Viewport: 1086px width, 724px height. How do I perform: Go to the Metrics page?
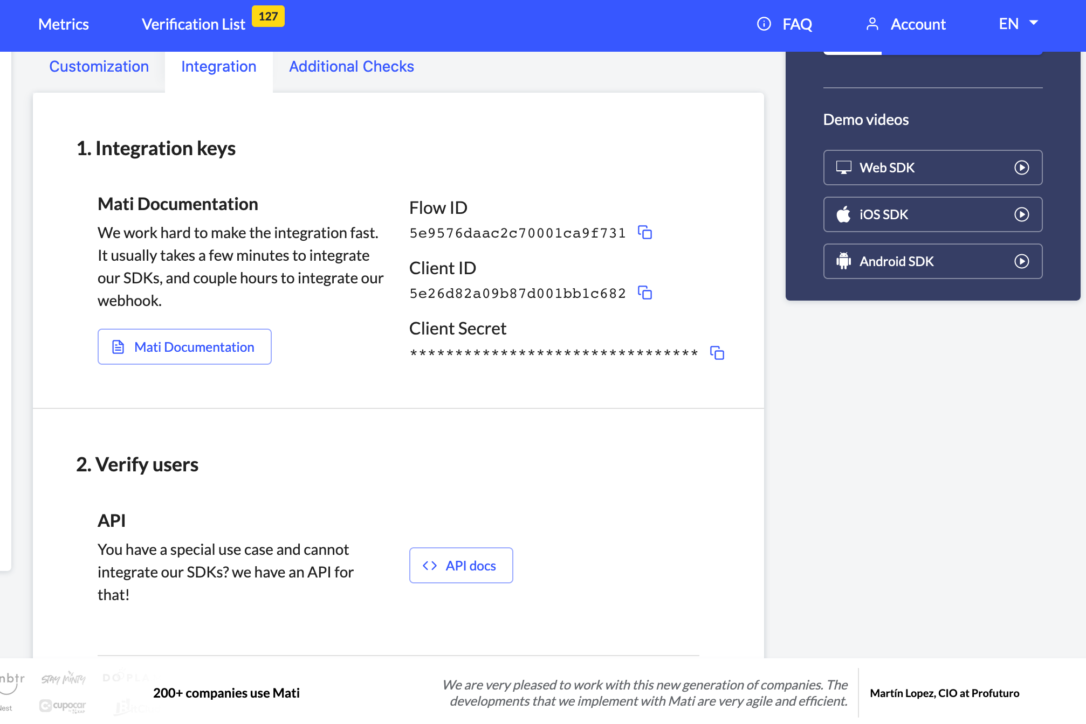(63, 24)
